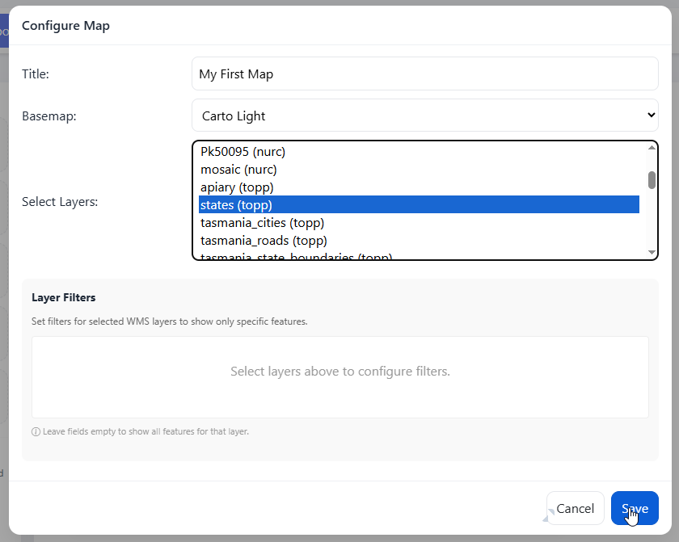679x542 pixels.
Task: Click the layer list scroll up arrow
Action: click(652, 148)
